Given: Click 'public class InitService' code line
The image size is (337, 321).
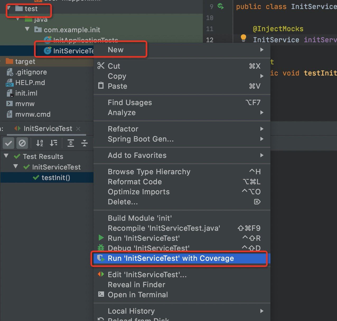Looking at the screenshot, I should coord(286,7).
